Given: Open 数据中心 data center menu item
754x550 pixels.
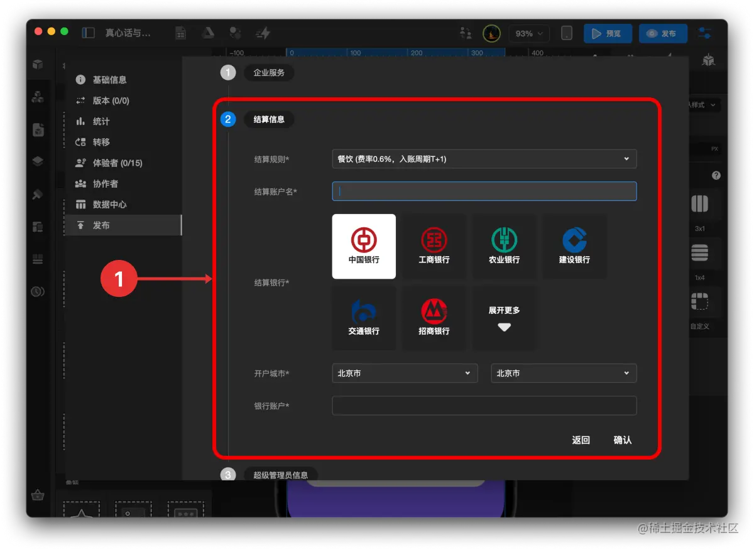Looking at the screenshot, I should tap(123, 204).
